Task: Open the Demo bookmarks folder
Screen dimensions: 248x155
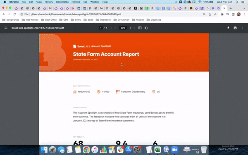Action: tap(76, 20)
